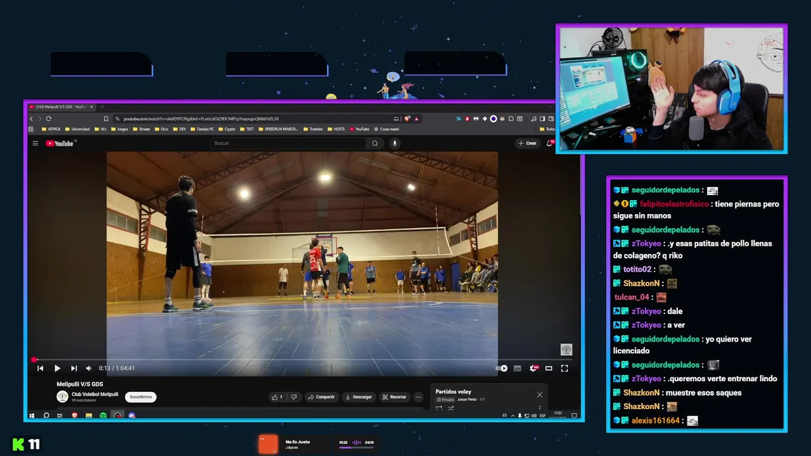
Task: Open the Ocio bookmarks folder
Action: coord(162,129)
